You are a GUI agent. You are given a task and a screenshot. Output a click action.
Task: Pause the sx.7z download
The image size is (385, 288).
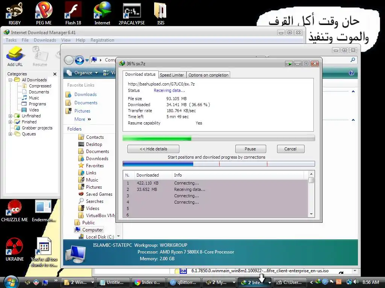(250, 149)
